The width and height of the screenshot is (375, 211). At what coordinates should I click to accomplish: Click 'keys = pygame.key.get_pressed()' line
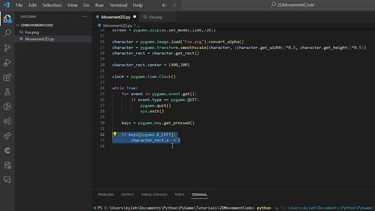(x=158, y=123)
